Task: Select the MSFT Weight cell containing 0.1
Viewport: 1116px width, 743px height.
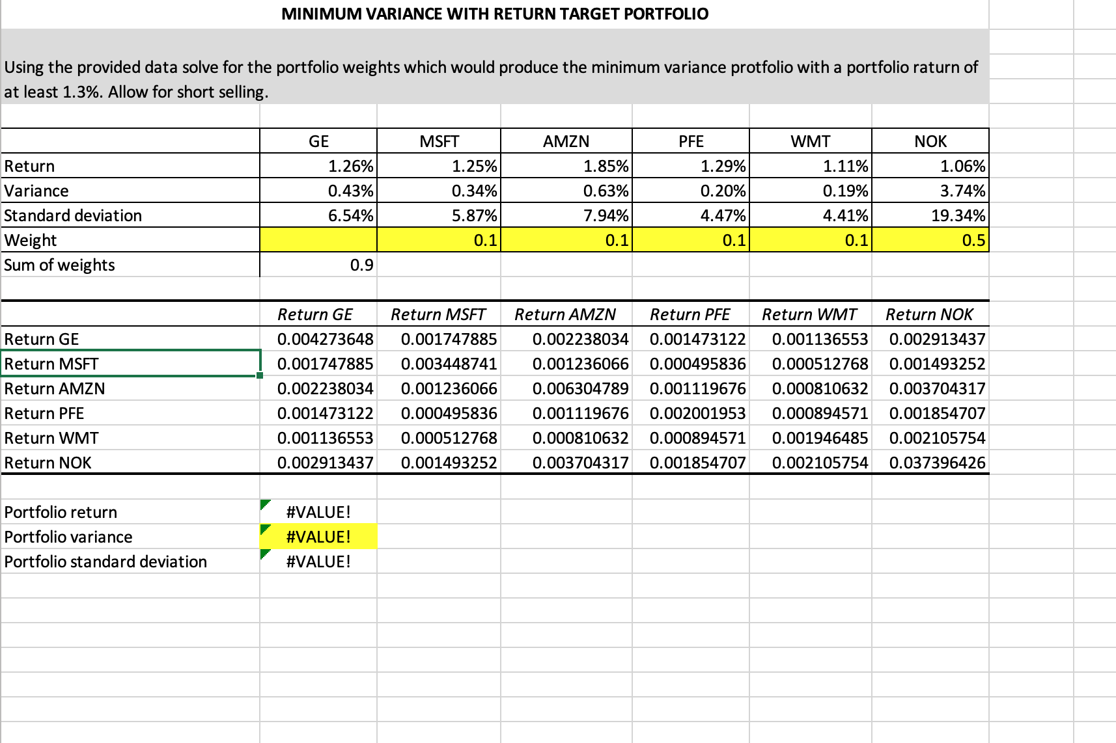Action: point(439,240)
